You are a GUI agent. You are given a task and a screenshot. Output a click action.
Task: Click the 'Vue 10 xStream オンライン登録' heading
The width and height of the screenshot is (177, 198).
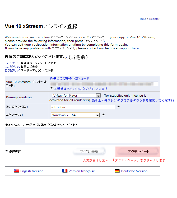coord(41,26)
